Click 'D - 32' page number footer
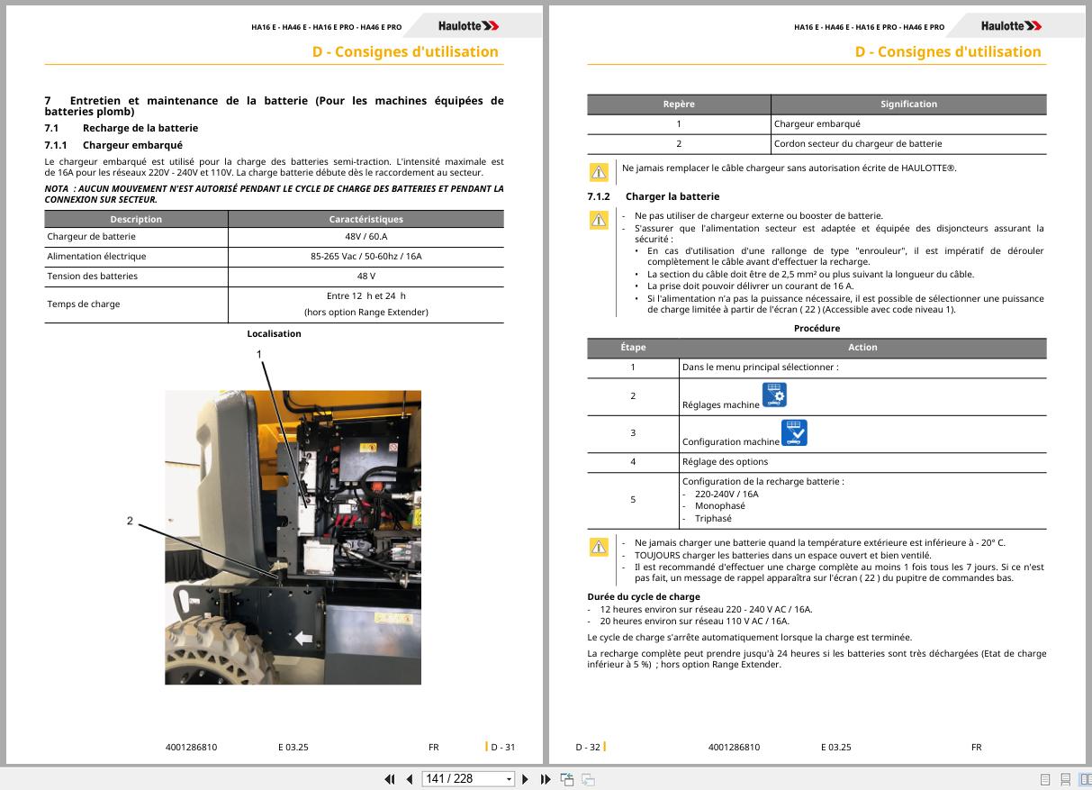 (x=588, y=747)
